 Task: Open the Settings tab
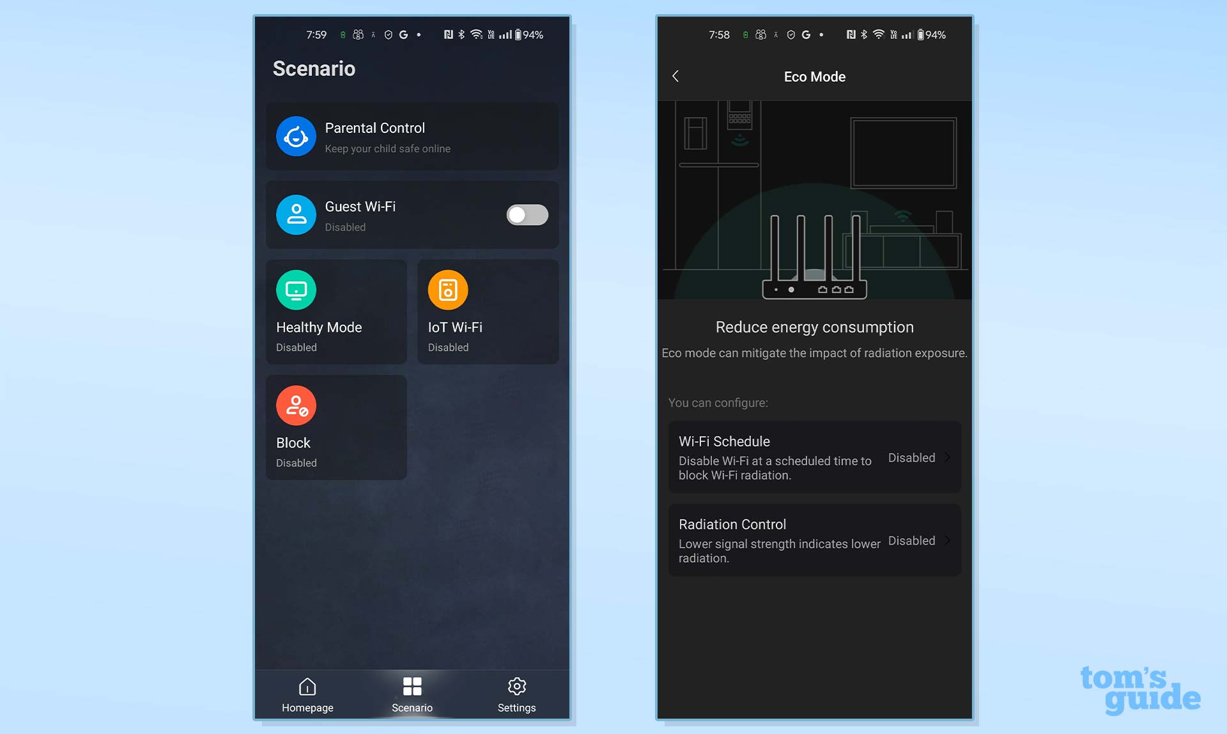(516, 693)
